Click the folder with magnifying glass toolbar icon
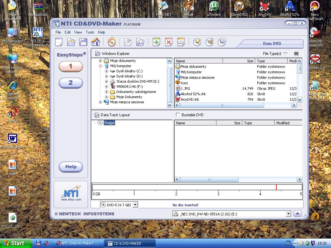The height and width of the screenshot is (248, 331). click(x=140, y=42)
